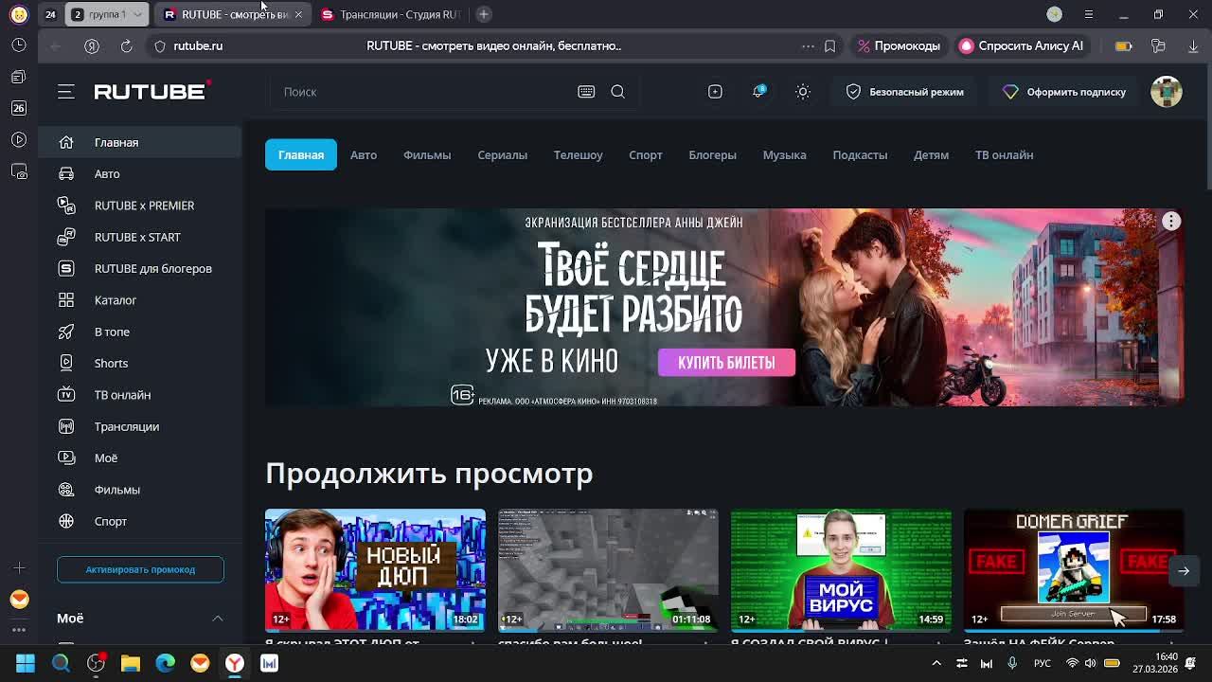
Task: Select the Сериалы category tab
Action: [x=502, y=154]
